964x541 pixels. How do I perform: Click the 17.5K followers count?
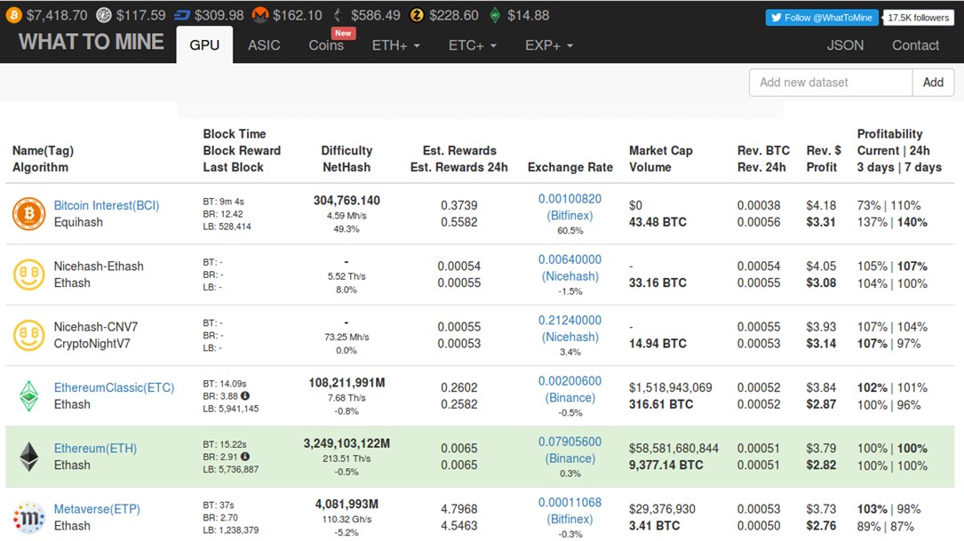[918, 18]
